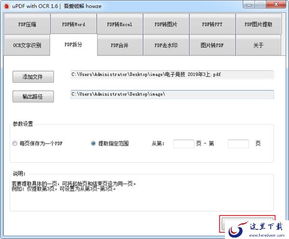
Task: Click the end page number field
Action: [238, 143]
